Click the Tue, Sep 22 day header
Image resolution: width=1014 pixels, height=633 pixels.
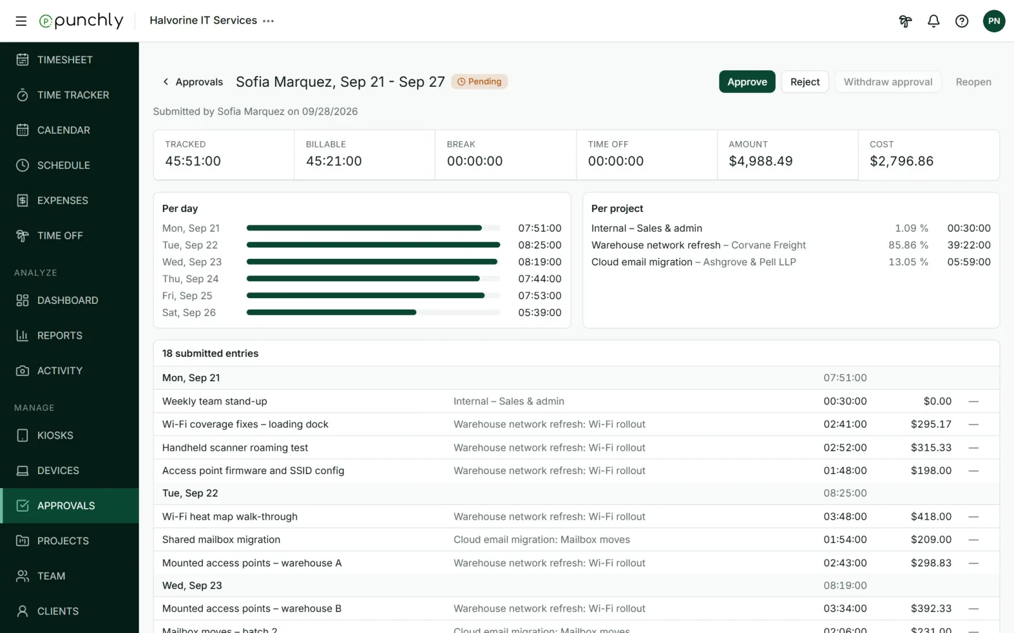[576, 493]
